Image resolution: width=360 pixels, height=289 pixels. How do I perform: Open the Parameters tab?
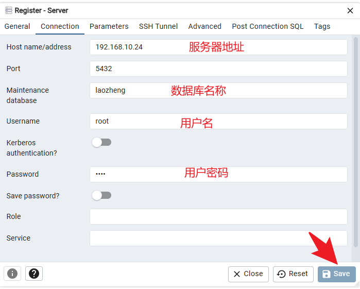click(109, 26)
